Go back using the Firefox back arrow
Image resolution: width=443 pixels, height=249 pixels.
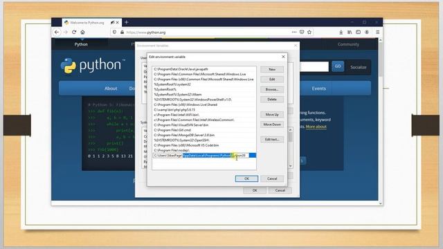(57, 33)
